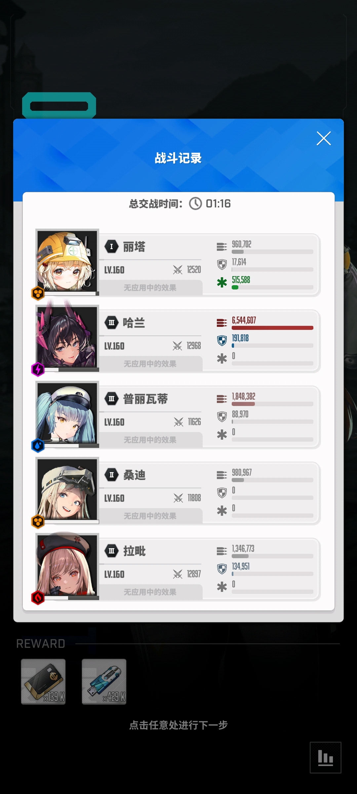Click 桑迪's burst II hexagon badge
The width and height of the screenshot is (357, 794).
[112, 475]
